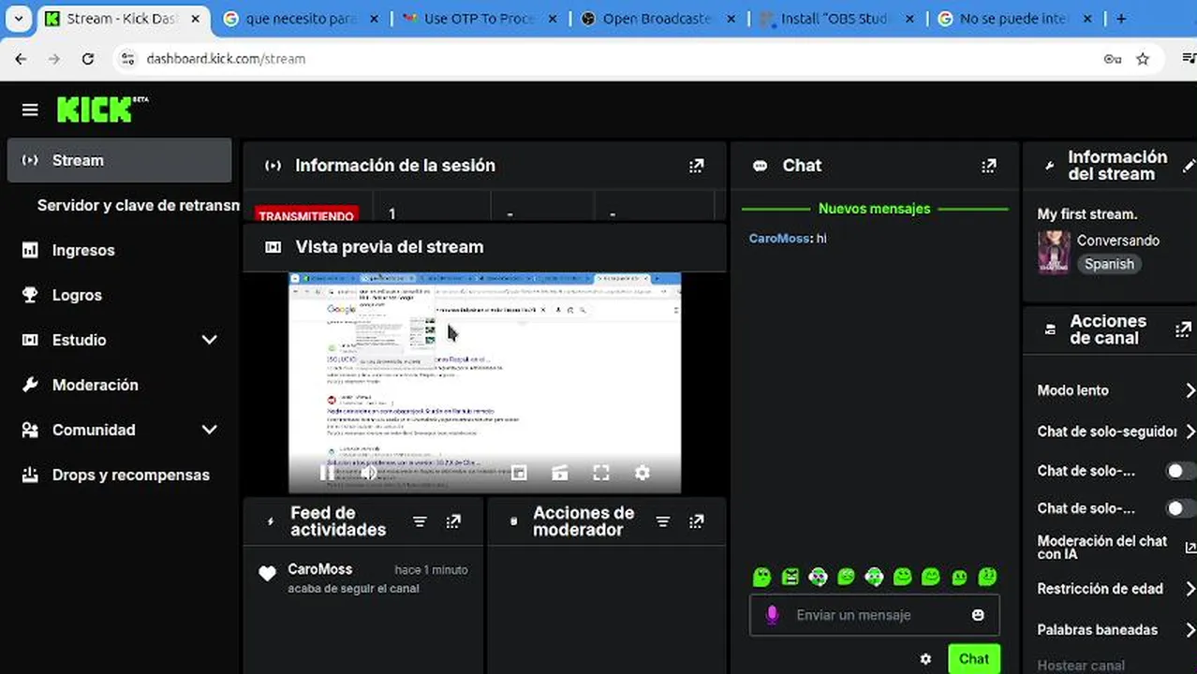This screenshot has height=674, width=1197.
Task: Click the 'hace 1 minuto' timestamp
Action: pyautogui.click(x=431, y=569)
